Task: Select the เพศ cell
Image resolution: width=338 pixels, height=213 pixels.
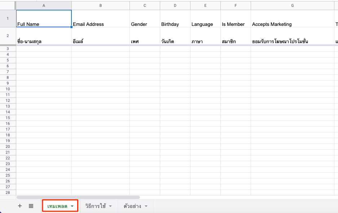Action: pyautogui.click(x=145, y=36)
